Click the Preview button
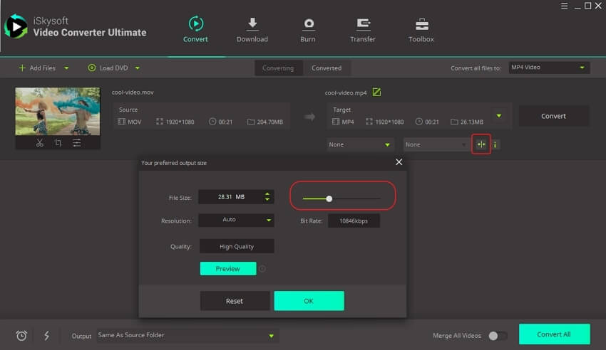Image resolution: width=606 pixels, height=350 pixels. (227, 269)
